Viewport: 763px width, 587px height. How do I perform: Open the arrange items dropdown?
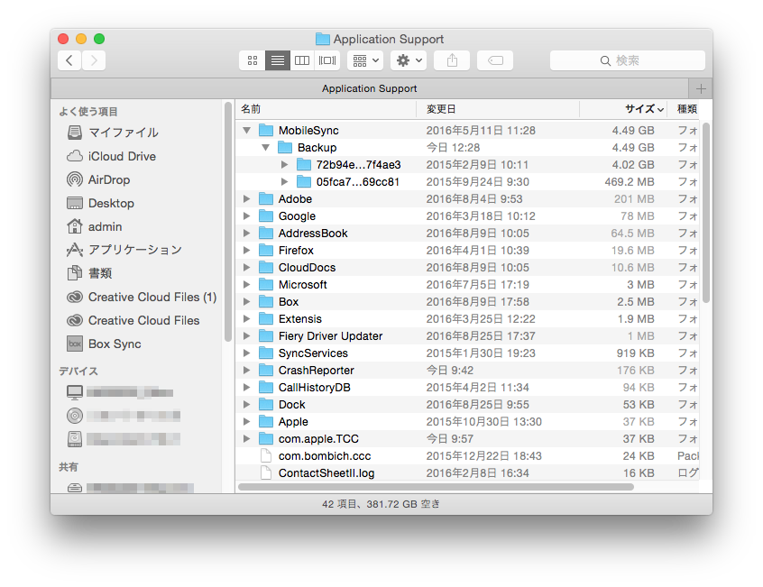[365, 60]
